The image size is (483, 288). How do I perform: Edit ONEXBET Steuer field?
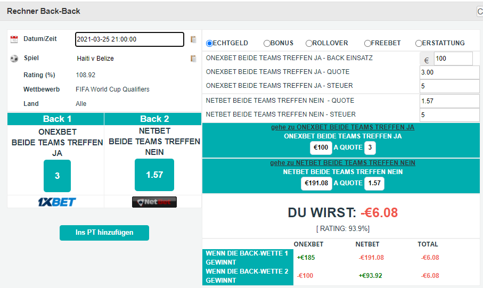tap(449, 86)
